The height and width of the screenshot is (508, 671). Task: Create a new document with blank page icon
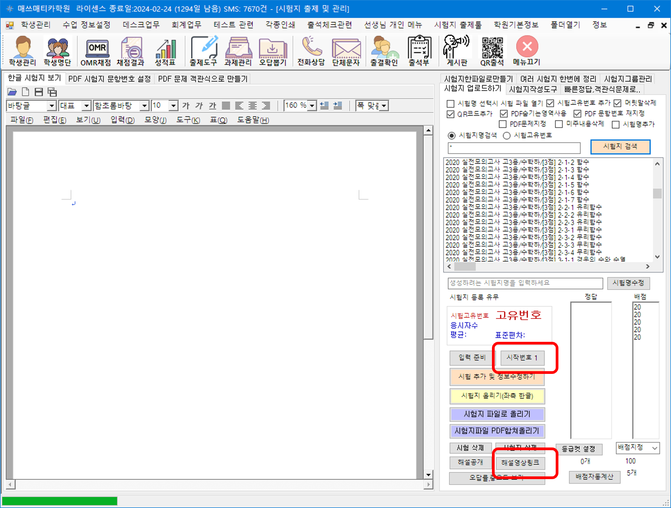[26, 92]
